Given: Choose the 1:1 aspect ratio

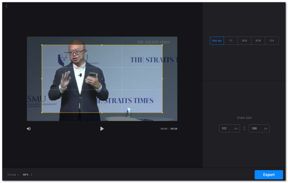Looking at the screenshot, I should pos(231,41).
